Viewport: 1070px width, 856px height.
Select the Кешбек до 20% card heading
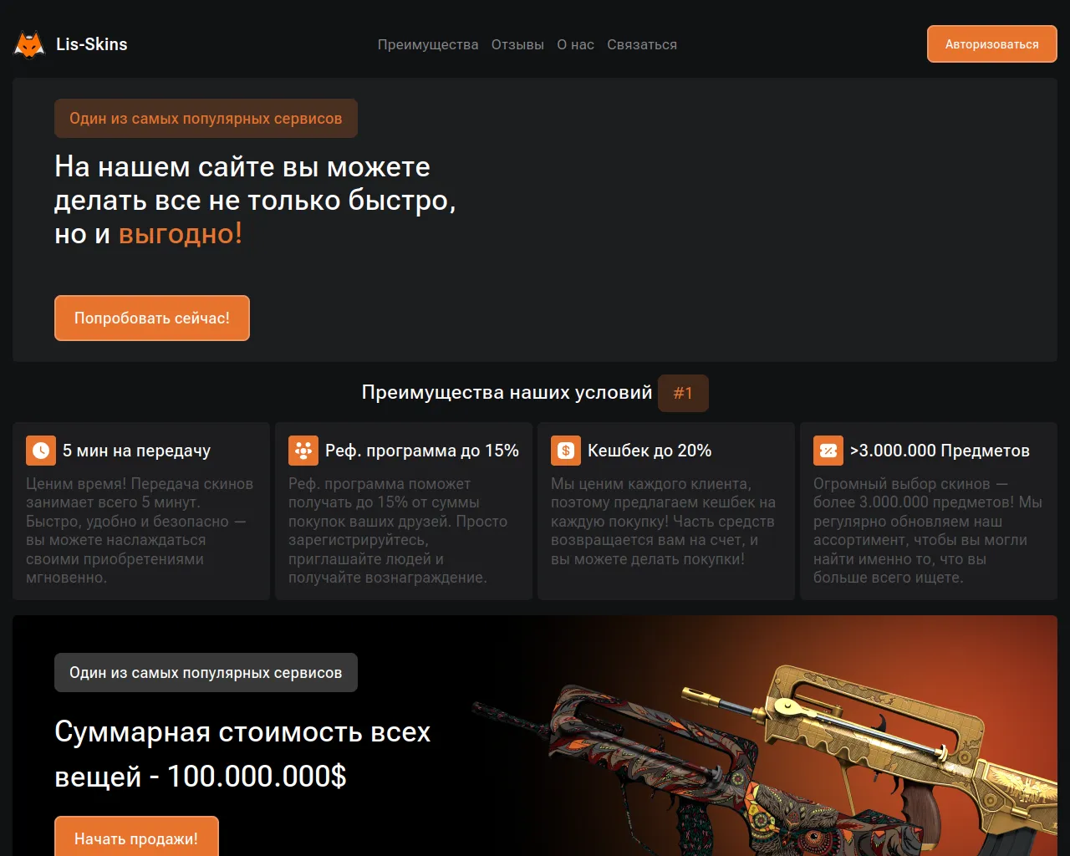[x=650, y=451]
